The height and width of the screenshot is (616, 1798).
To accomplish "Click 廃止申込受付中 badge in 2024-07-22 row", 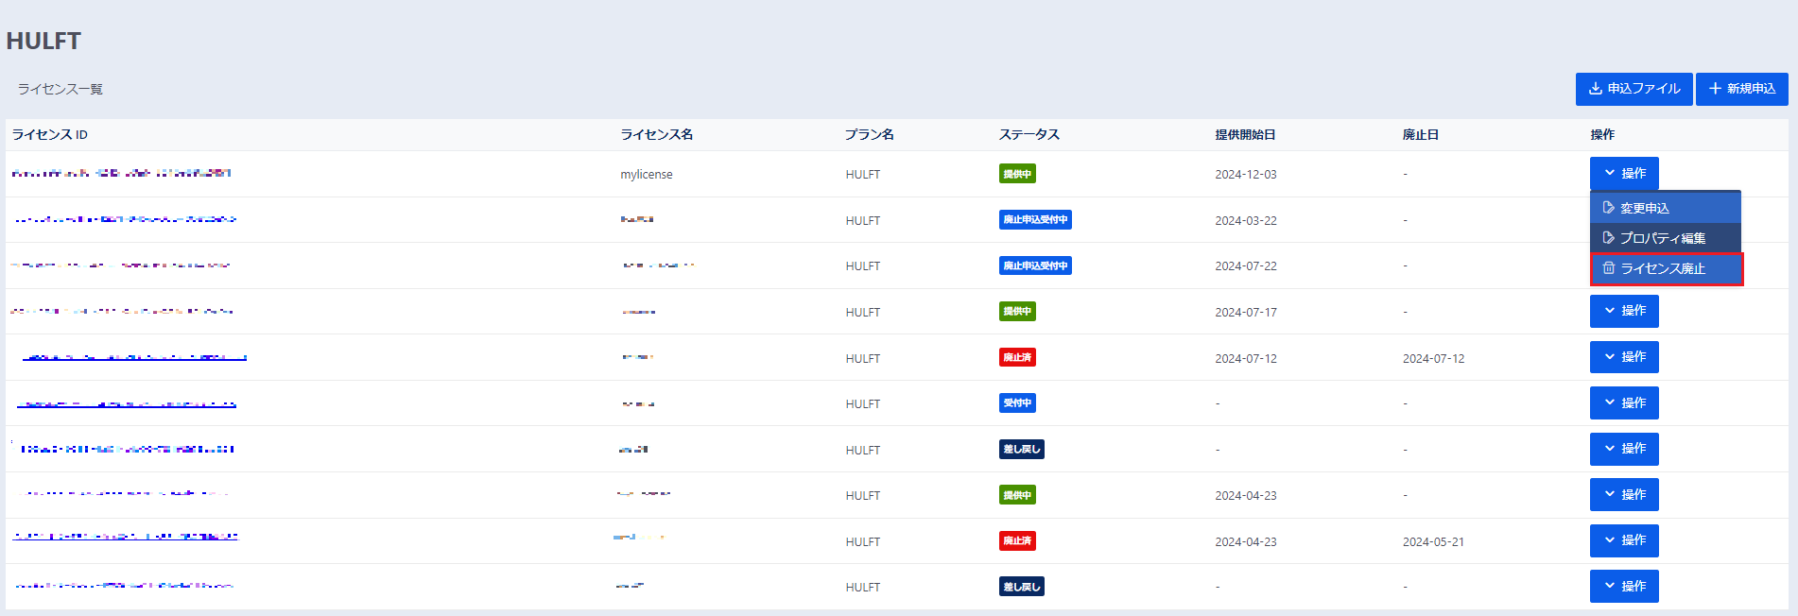I will 1035,265.
